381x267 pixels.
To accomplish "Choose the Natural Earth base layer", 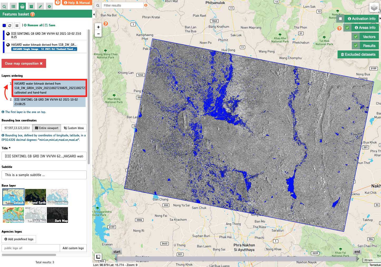I will (x=36, y=197).
